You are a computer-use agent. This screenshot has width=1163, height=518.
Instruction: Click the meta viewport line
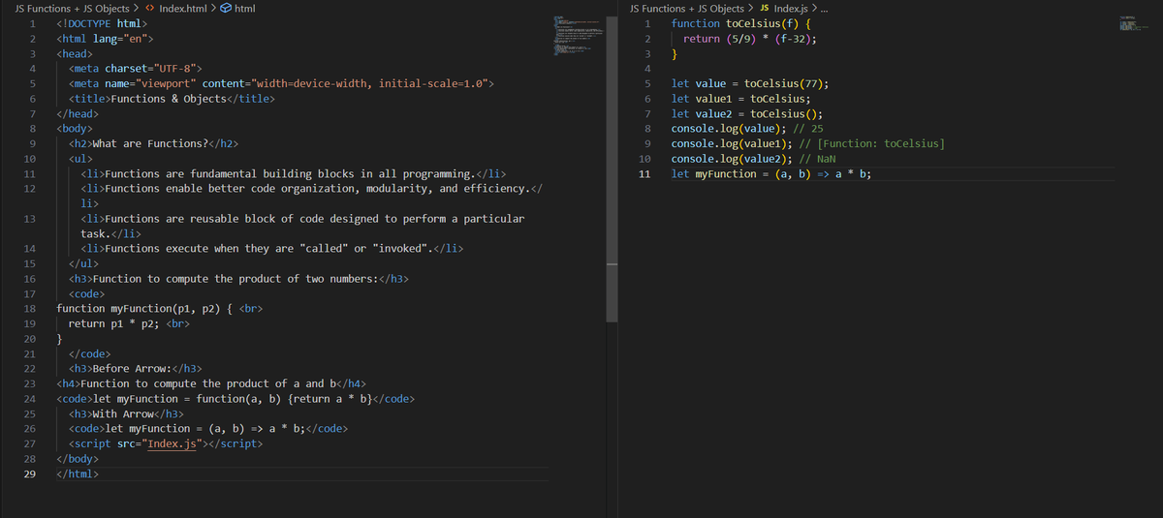[281, 83]
